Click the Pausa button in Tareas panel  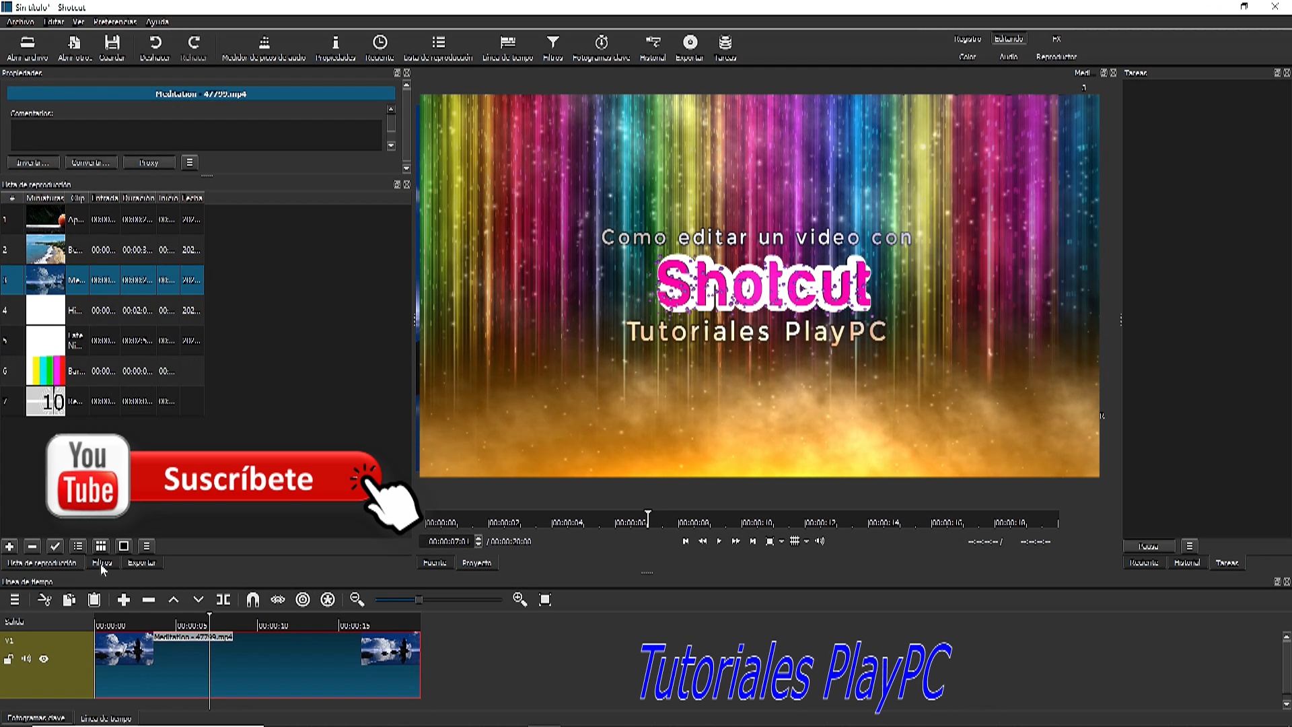1149,546
